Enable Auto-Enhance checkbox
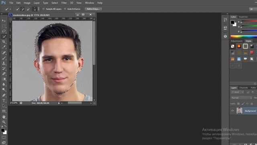This screenshot has height=145, width=257. (65, 9)
